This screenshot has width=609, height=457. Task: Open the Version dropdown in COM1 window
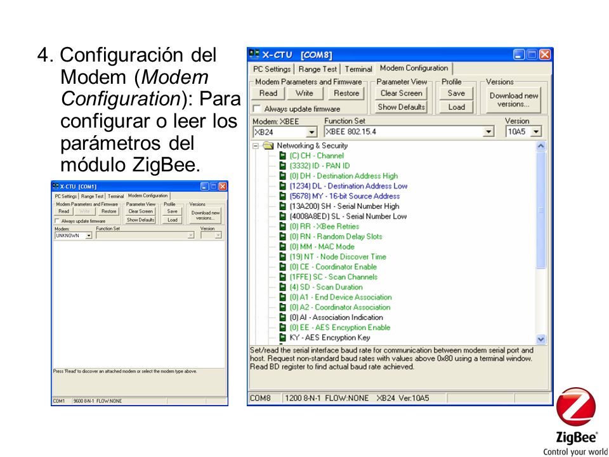click(218, 235)
